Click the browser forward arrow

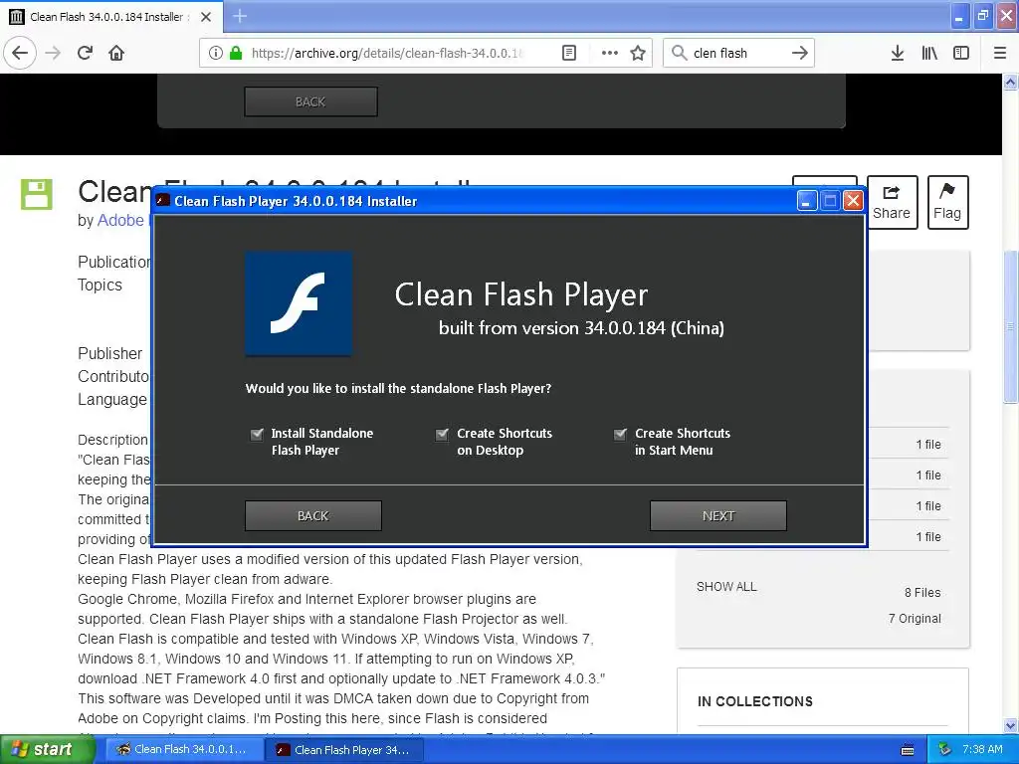[x=53, y=53]
